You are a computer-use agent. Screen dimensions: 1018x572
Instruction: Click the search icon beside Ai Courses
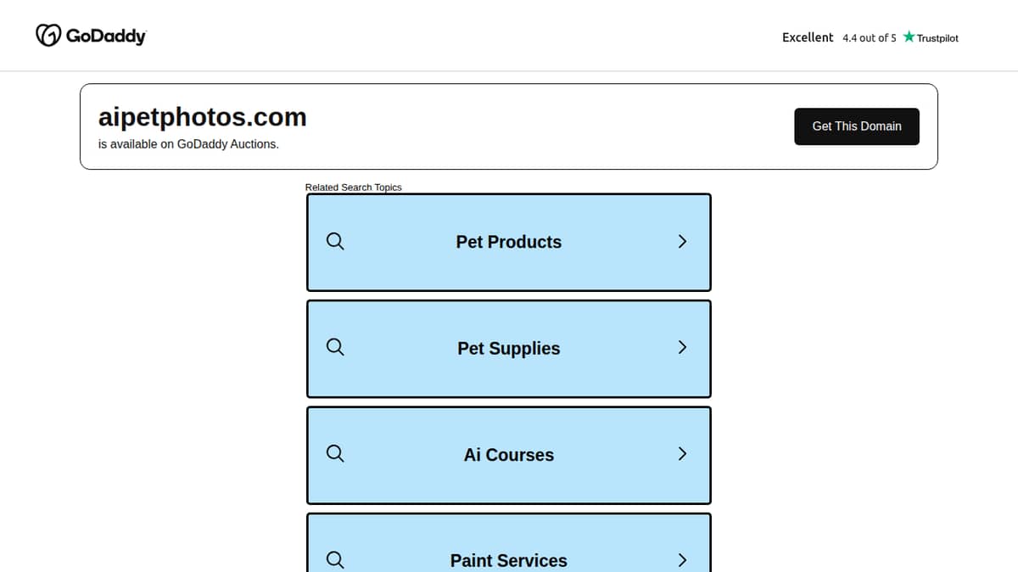pos(335,454)
